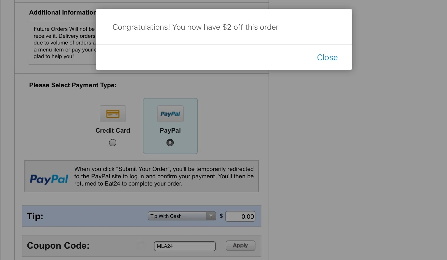The height and width of the screenshot is (260, 447).
Task: Select the PayPal radio button
Action: [170, 143]
